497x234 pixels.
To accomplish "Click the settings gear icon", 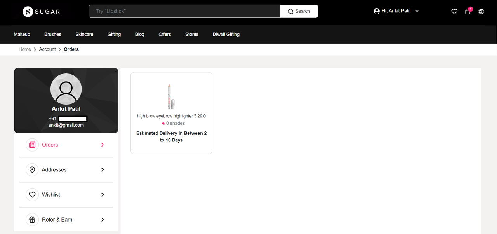I will pyautogui.click(x=481, y=12).
